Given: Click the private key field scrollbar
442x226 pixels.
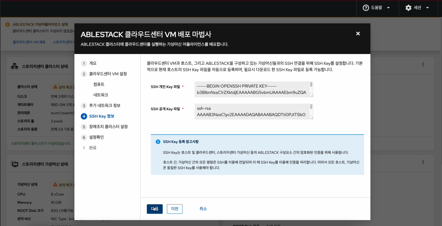Looking at the screenshot, I should coord(311,85).
